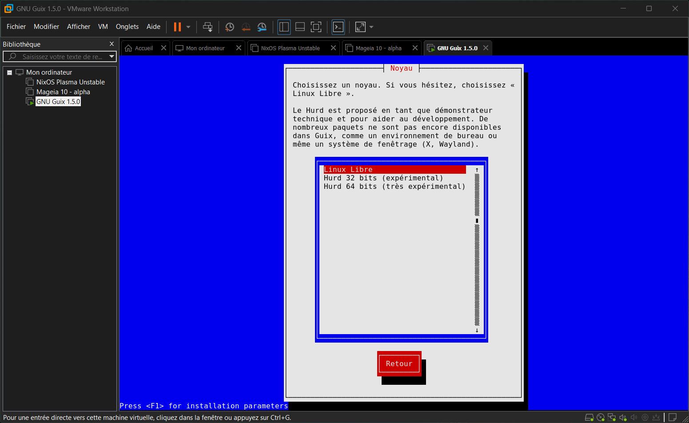689x423 pixels.
Task: Open the power options dropdown arrow
Action: (188, 27)
